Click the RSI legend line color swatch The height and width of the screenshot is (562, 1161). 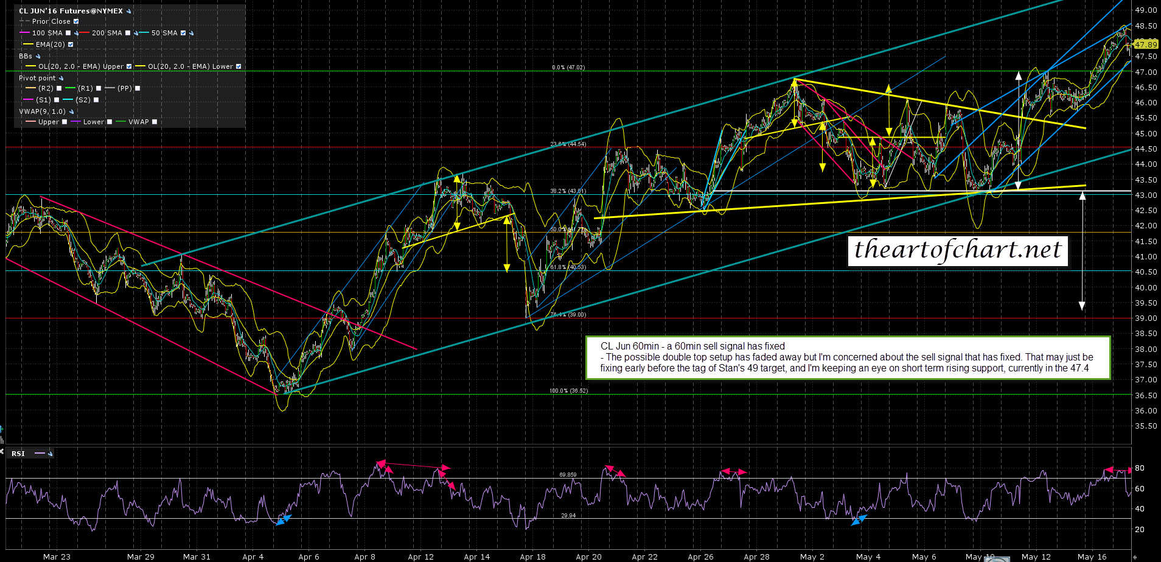coord(40,454)
